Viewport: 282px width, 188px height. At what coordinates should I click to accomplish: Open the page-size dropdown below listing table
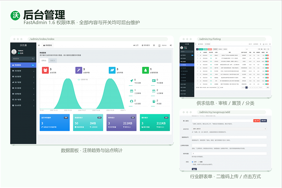(x=219, y=88)
